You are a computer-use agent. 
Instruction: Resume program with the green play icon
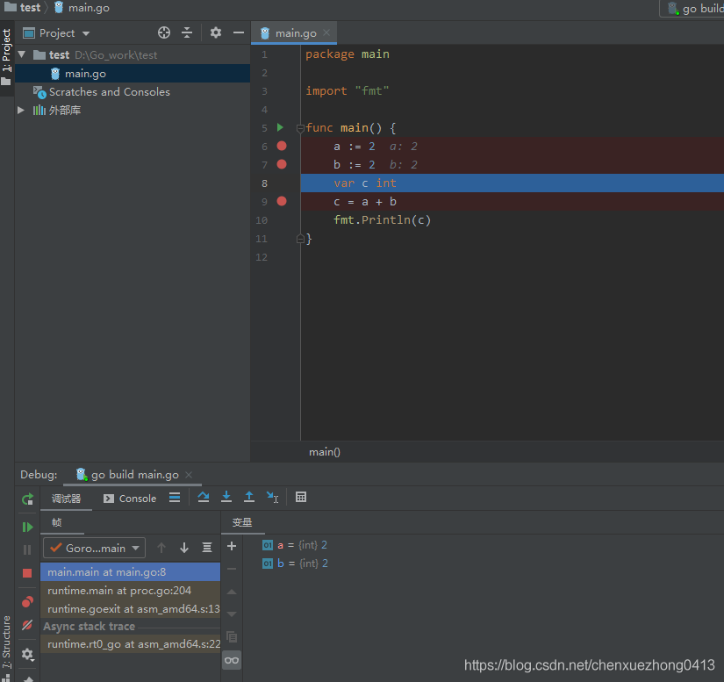(27, 527)
